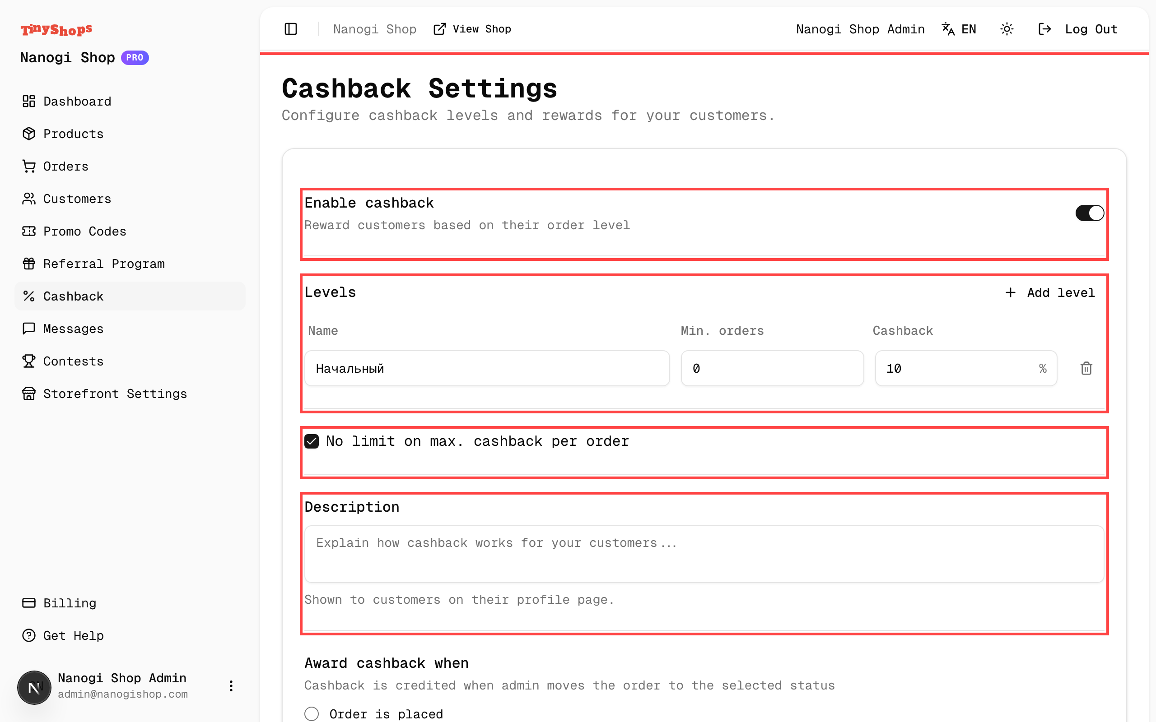Click the Nanogi Shop breadcrumb in header

pyautogui.click(x=374, y=29)
